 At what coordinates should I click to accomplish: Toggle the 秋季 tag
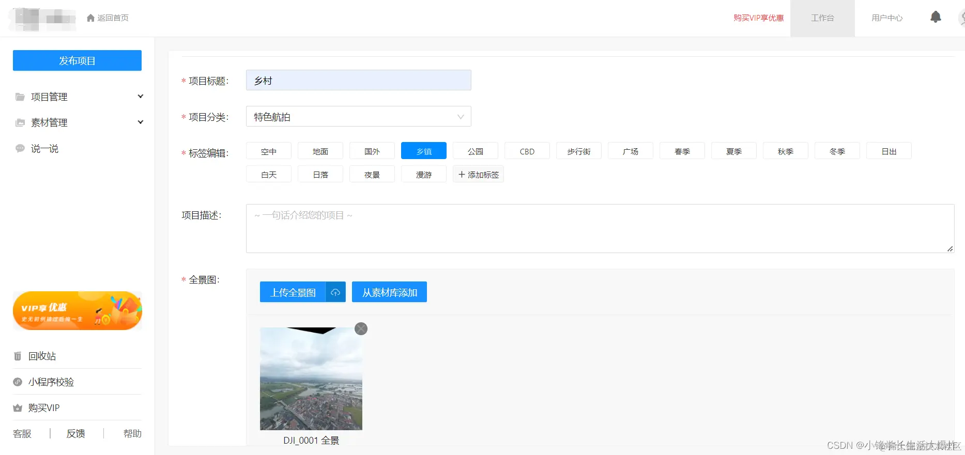(786, 151)
